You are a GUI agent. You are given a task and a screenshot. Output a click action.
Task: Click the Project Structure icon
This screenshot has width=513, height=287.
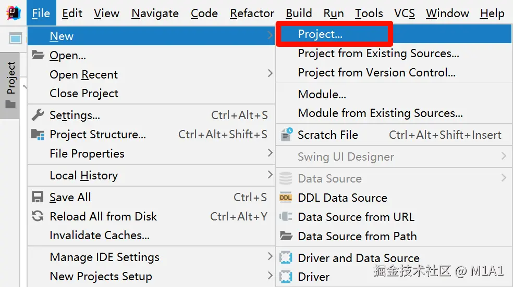[38, 135]
